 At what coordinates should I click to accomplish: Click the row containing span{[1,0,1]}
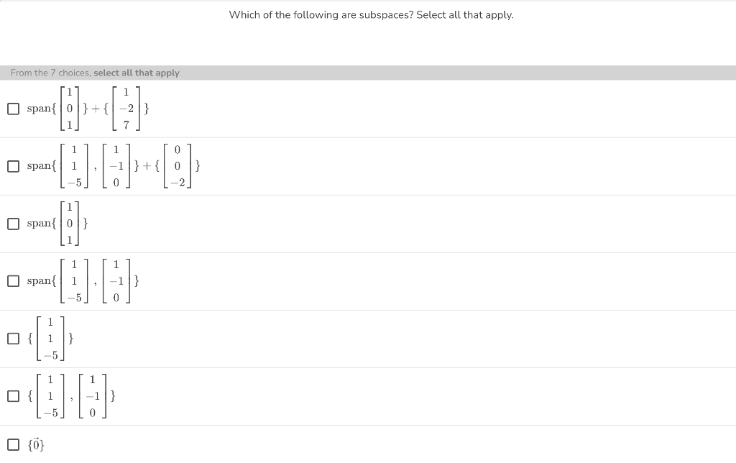click(x=287, y=224)
